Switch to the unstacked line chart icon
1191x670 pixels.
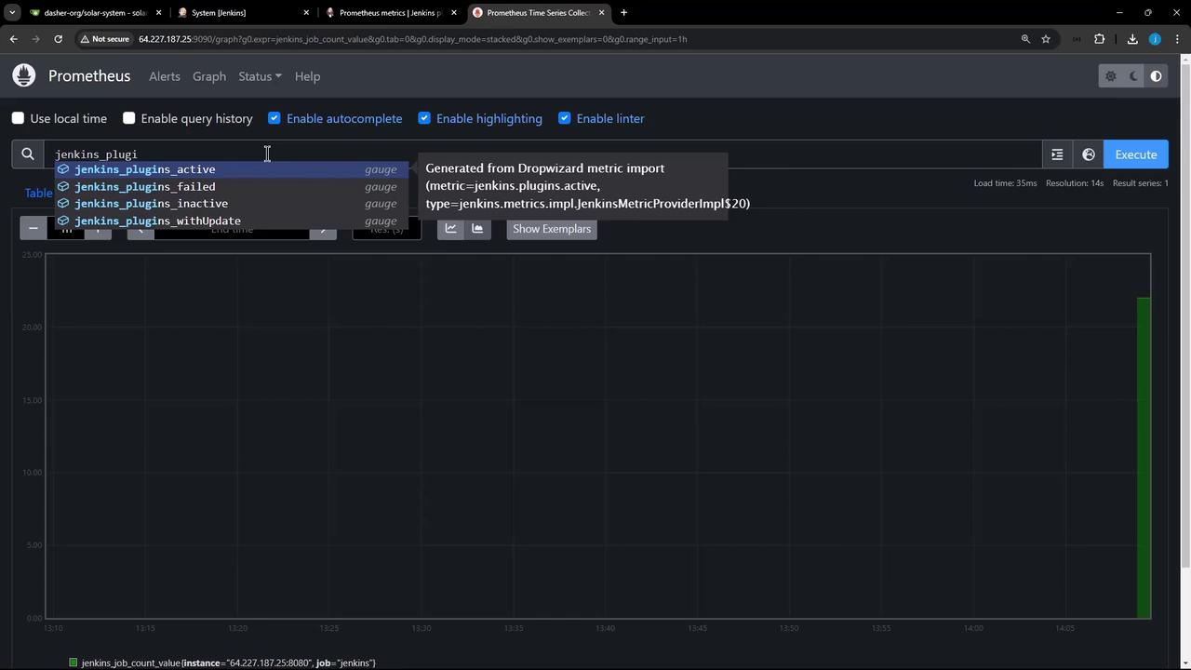coord(450,228)
